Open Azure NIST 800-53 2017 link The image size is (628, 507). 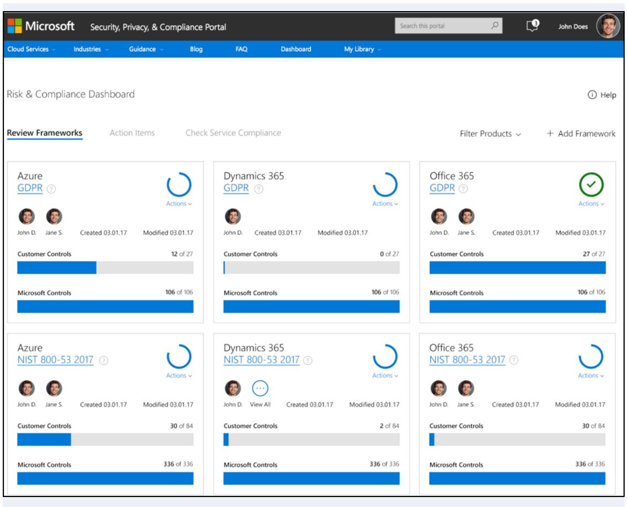point(55,360)
